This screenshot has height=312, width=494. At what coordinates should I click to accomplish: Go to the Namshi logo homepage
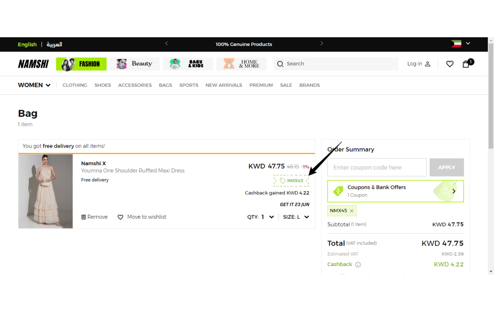pyautogui.click(x=33, y=64)
